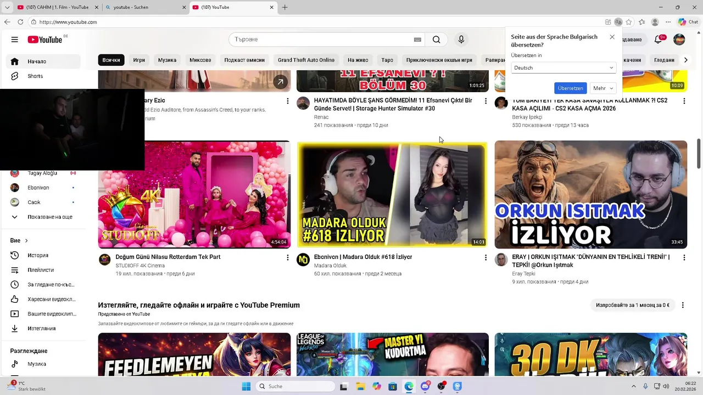Open options menu for the HAYATIMDA BÖYLE ŞANS video
Viewport: 703px width, 395px height.
pyautogui.click(x=486, y=101)
